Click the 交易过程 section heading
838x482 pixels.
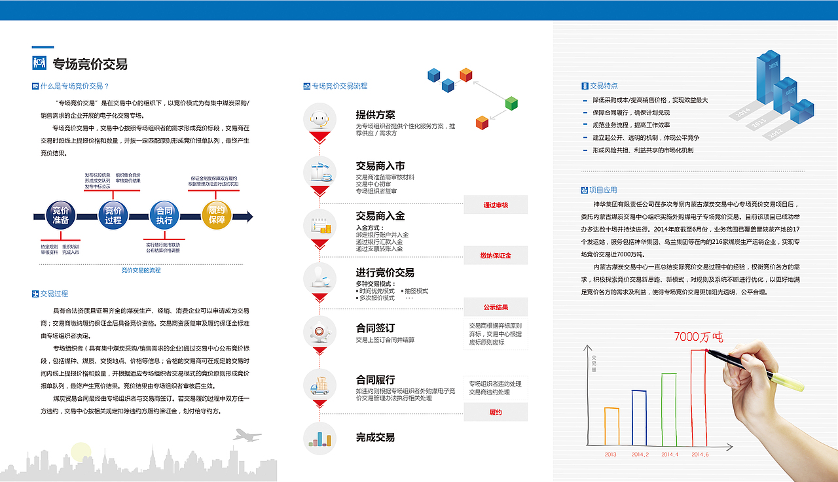tap(54, 294)
